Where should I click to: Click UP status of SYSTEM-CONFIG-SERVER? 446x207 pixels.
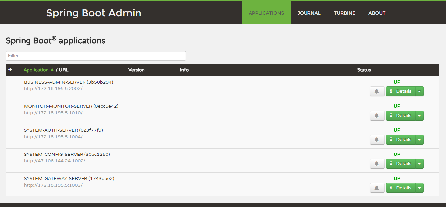click(x=397, y=154)
